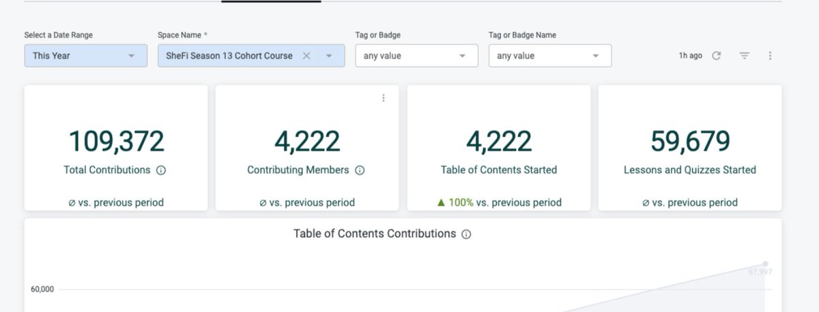The height and width of the screenshot is (312, 819).
Task: Click the Contributing Members label
Action: 298,170
